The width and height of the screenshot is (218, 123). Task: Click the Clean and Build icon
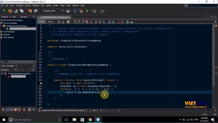pos(81,11)
